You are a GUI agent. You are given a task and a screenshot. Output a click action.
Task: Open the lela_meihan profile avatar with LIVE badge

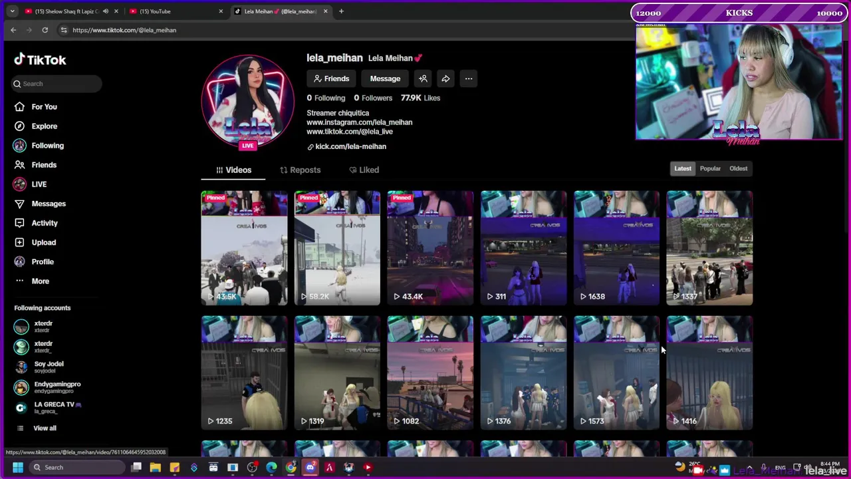point(247,102)
